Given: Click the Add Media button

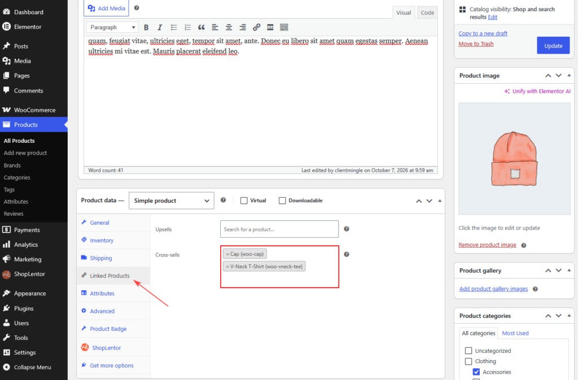Looking at the screenshot, I should (107, 8).
